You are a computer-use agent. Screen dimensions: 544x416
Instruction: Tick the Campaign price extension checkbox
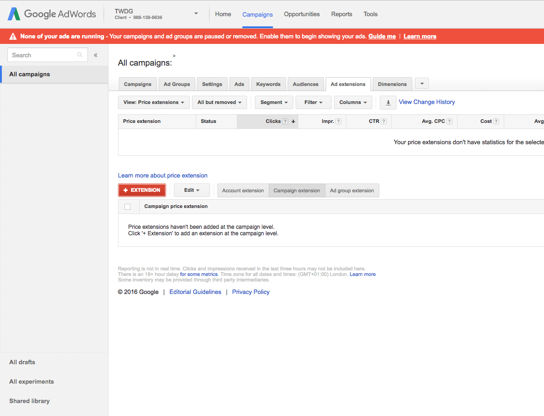click(x=127, y=207)
